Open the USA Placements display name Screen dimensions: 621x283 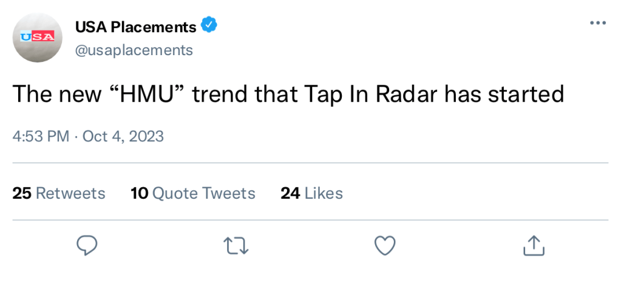[135, 27]
